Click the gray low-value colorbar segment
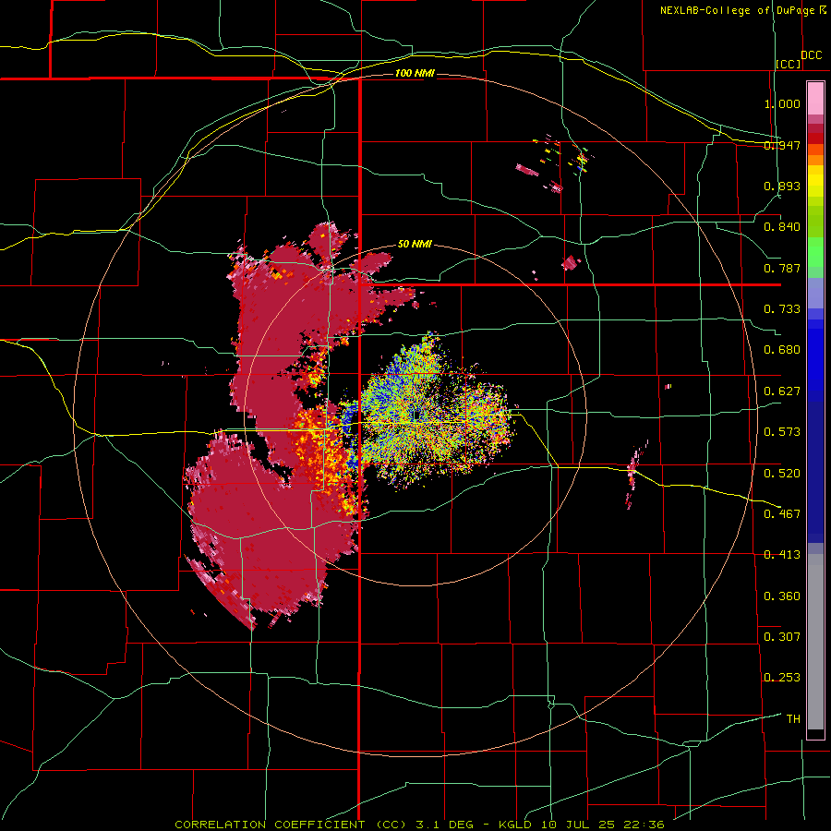Viewport: 831px width, 831px height. point(815,642)
